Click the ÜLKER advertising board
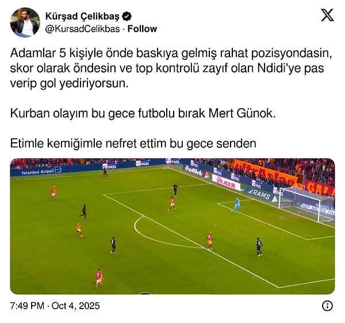Viewport: 345px width, 323px height. [226, 182]
